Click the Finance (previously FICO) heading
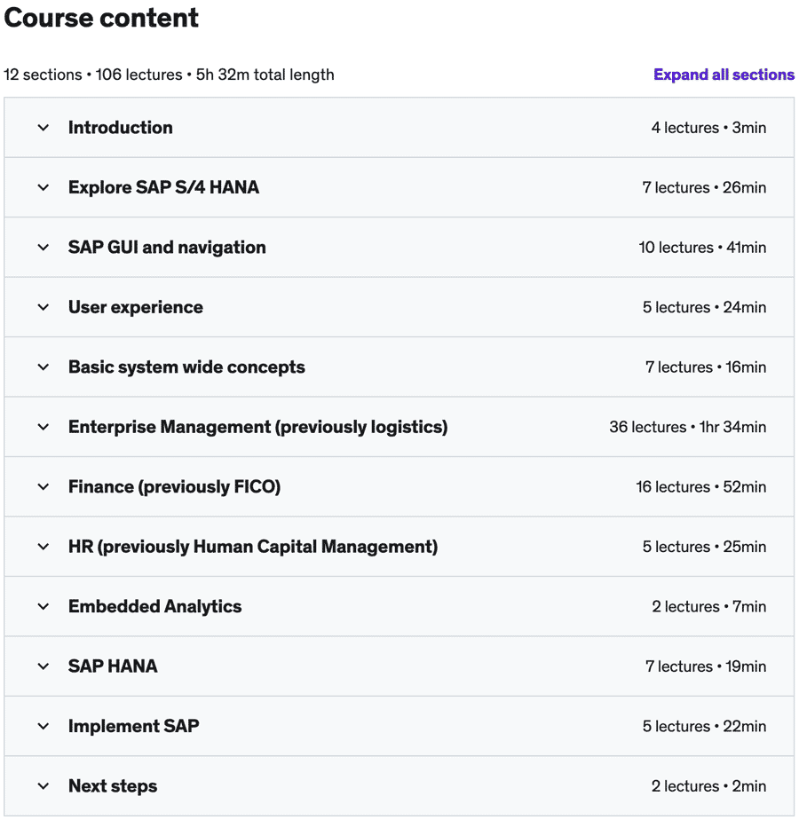Viewport: 799px width, 820px height. 174,487
